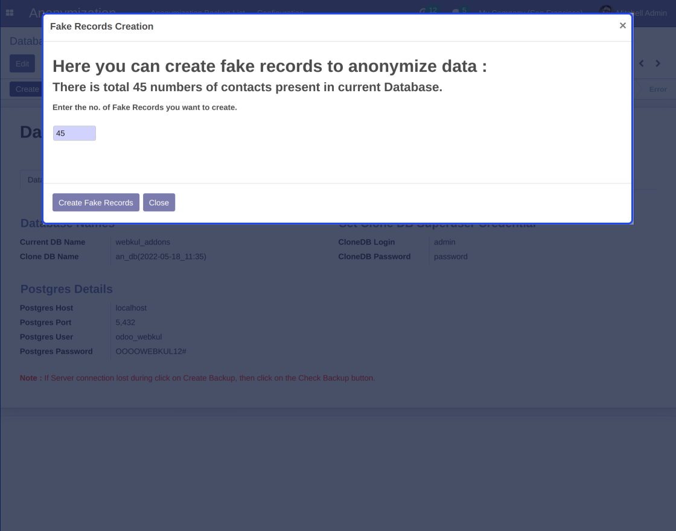Click the '5,432' Postgres Port value

pyautogui.click(x=126, y=322)
